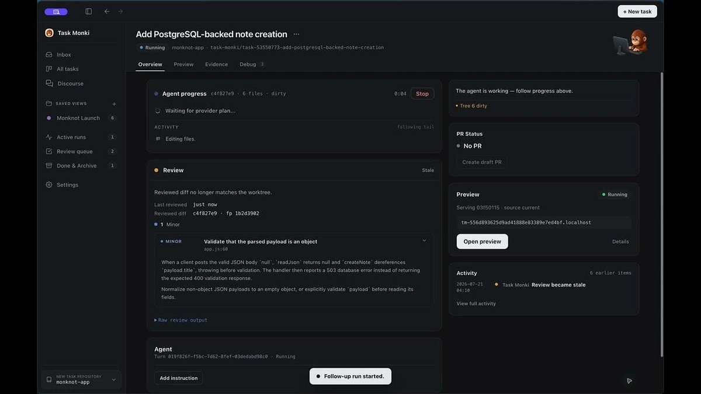Viewport: 701px width, 394px height.
Task: Expand the 6 earlier items in Activity
Action: (610, 273)
